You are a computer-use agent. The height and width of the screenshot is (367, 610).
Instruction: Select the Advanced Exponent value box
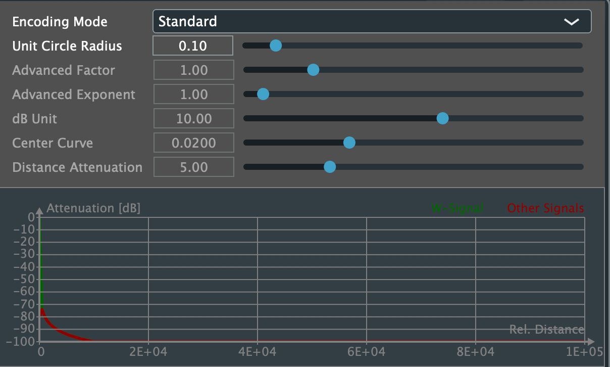click(193, 94)
